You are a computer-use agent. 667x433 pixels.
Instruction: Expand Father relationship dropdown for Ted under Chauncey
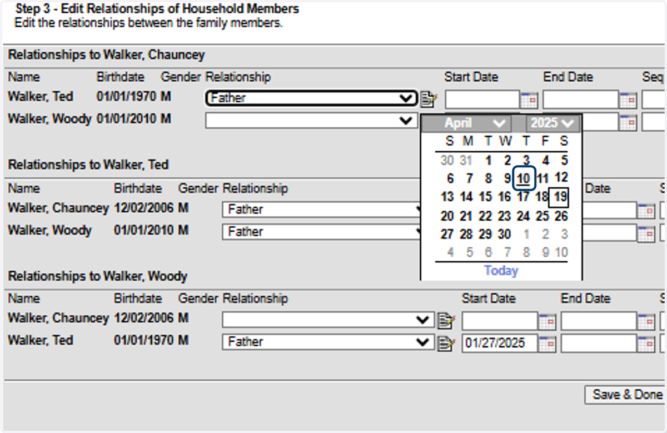point(311,98)
